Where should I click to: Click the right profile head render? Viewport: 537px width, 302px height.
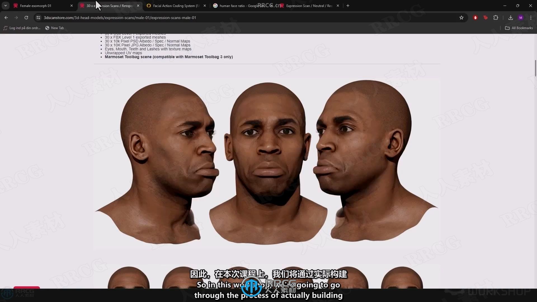point(375,161)
